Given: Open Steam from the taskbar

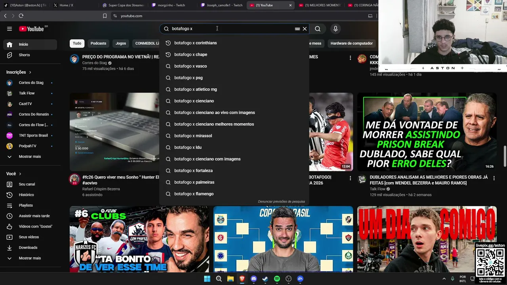Looking at the screenshot, I should 265,279.
